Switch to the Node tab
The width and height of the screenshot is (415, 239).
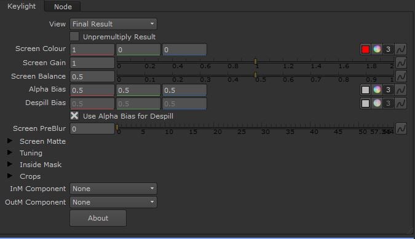(x=63, y=7)
